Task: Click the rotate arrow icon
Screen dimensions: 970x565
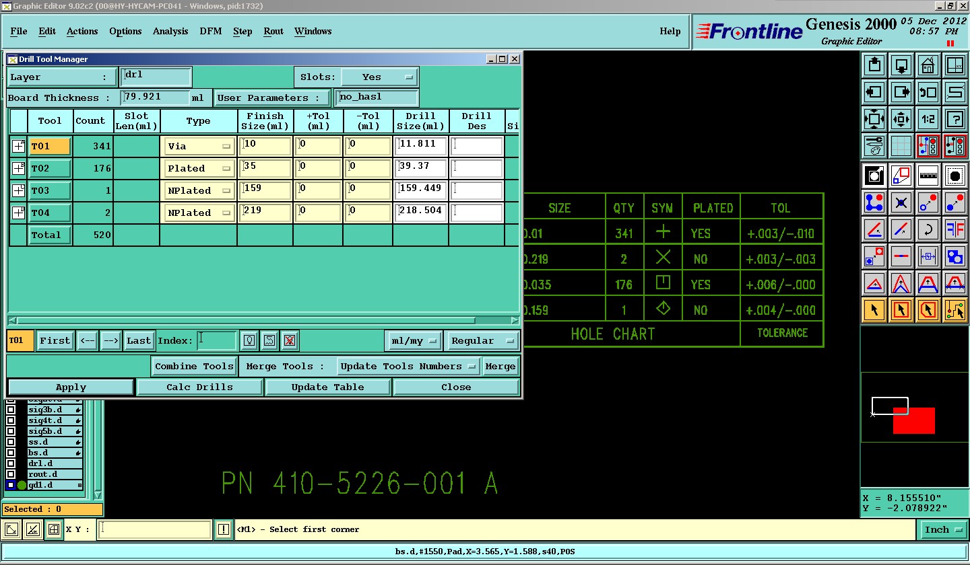Action: (928, 229)
